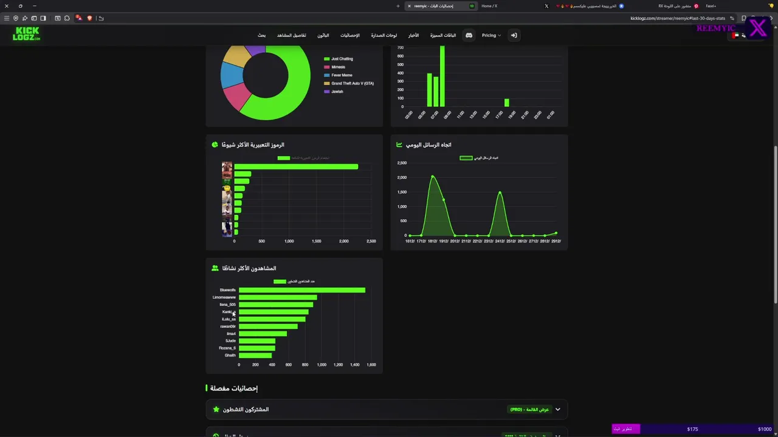This screenshot has height=437, width=778.
Task: Toggle Fever Meme legend color
Action: coord(326,75)
